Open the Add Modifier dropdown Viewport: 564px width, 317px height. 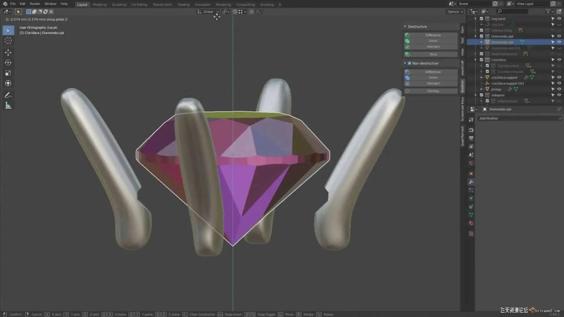pos(519,119)
